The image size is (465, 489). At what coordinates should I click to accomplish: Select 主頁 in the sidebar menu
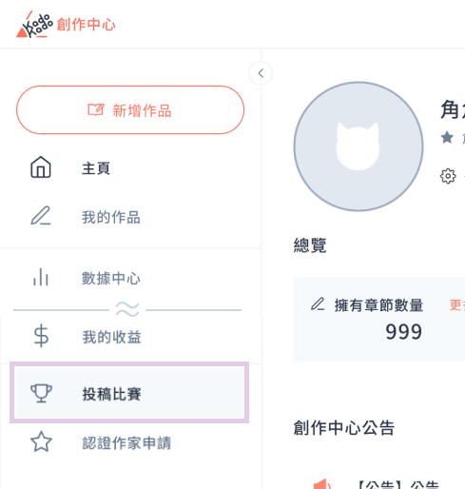tap(130, 168)
